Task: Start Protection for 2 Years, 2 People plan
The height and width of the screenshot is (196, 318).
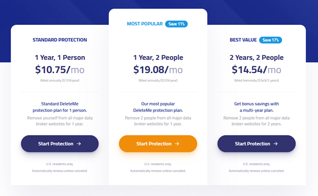Action: click(256, 144)
